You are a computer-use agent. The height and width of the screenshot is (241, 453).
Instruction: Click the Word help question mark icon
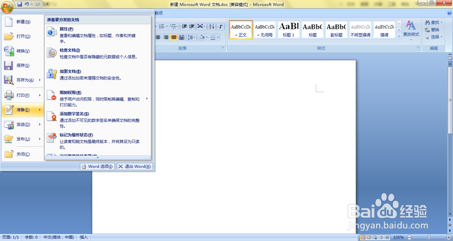coord(449,13)
